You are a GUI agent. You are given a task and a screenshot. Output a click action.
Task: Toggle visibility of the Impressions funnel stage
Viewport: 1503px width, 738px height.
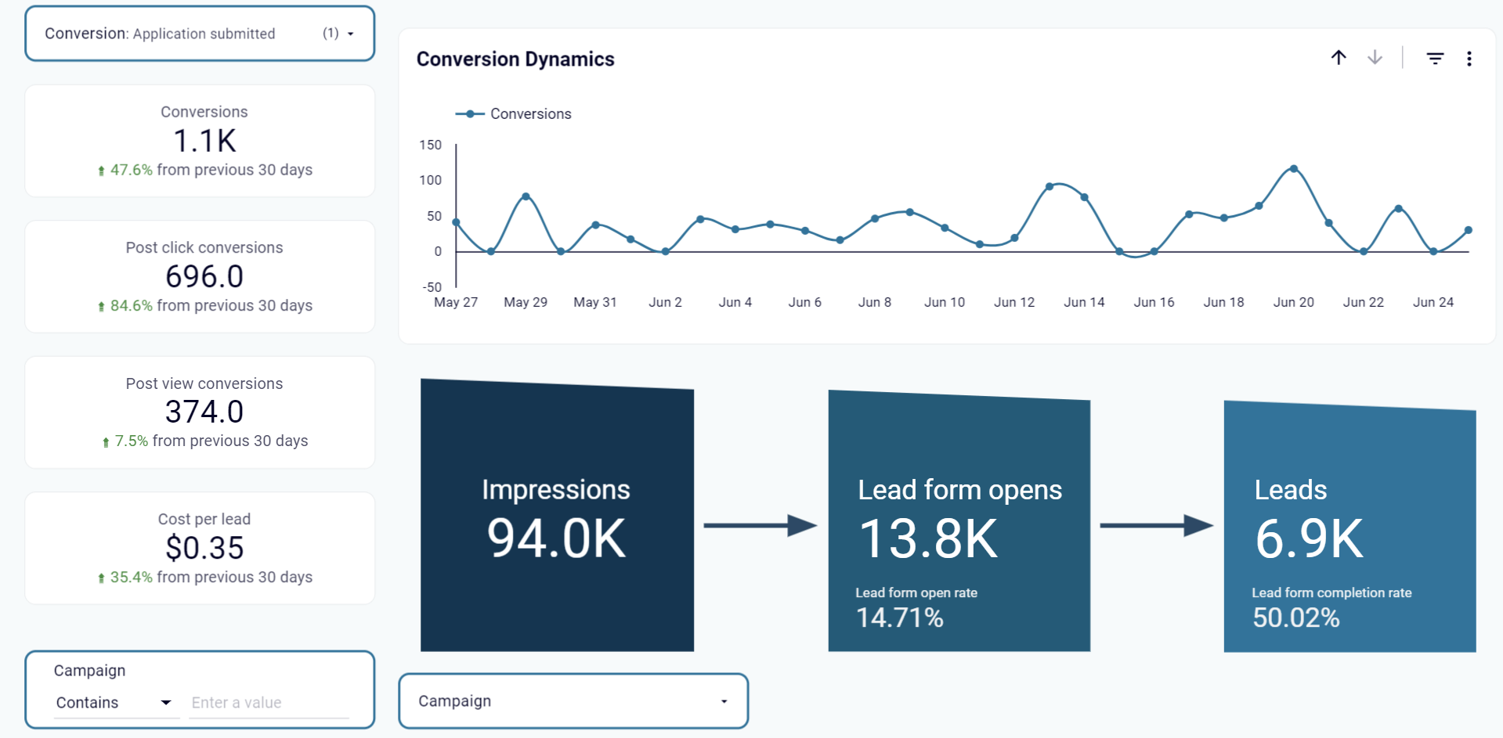coord(557,517)
